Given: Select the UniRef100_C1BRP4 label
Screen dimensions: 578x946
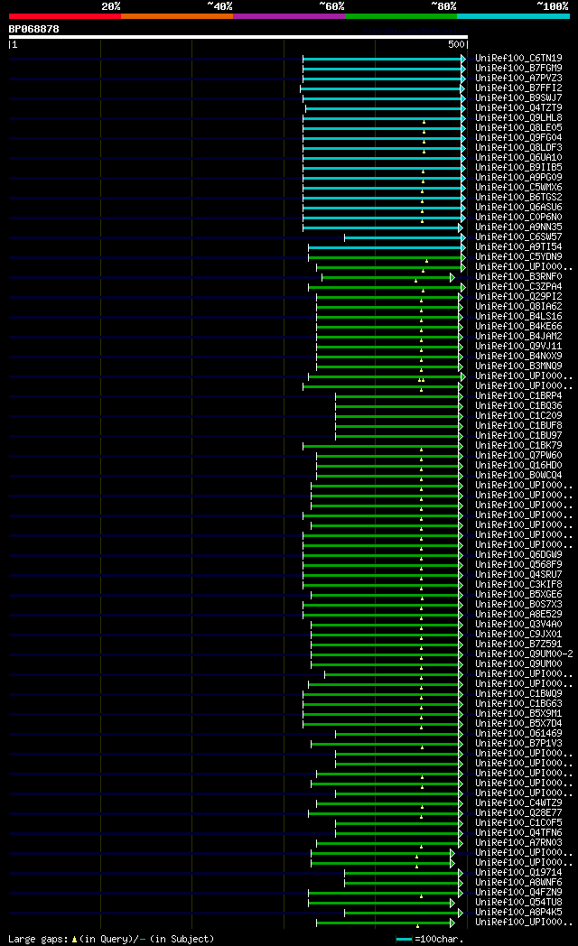Looking at the screenshot, I should pyautogui.click(x=518, y=395).
